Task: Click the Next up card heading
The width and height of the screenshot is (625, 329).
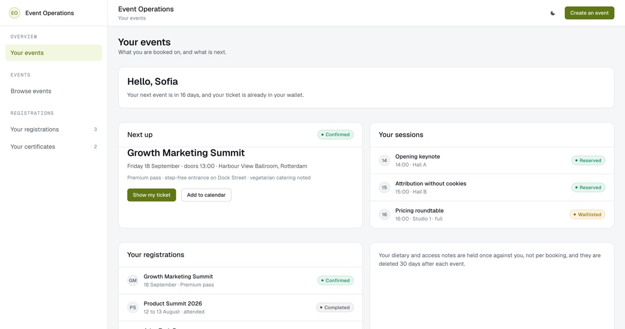Action: pyautogui.click(x=140, y=135)
